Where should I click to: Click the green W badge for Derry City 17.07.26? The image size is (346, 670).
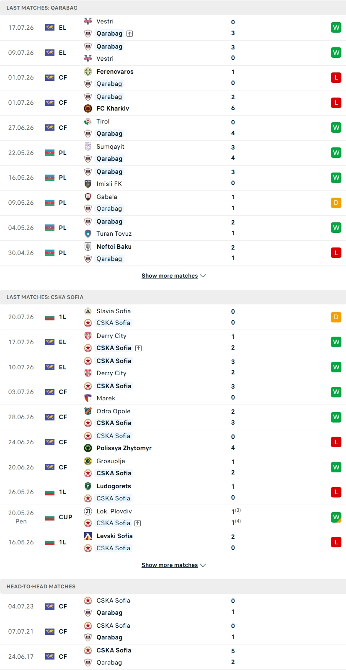[x=336, y=342]
